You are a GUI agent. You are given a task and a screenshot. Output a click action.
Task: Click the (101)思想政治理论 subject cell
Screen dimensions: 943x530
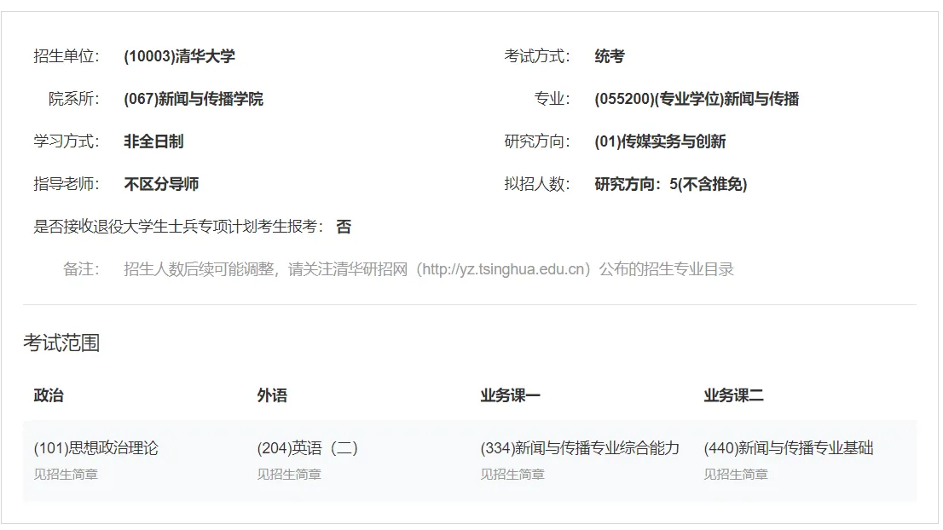(x=96, y=448)
